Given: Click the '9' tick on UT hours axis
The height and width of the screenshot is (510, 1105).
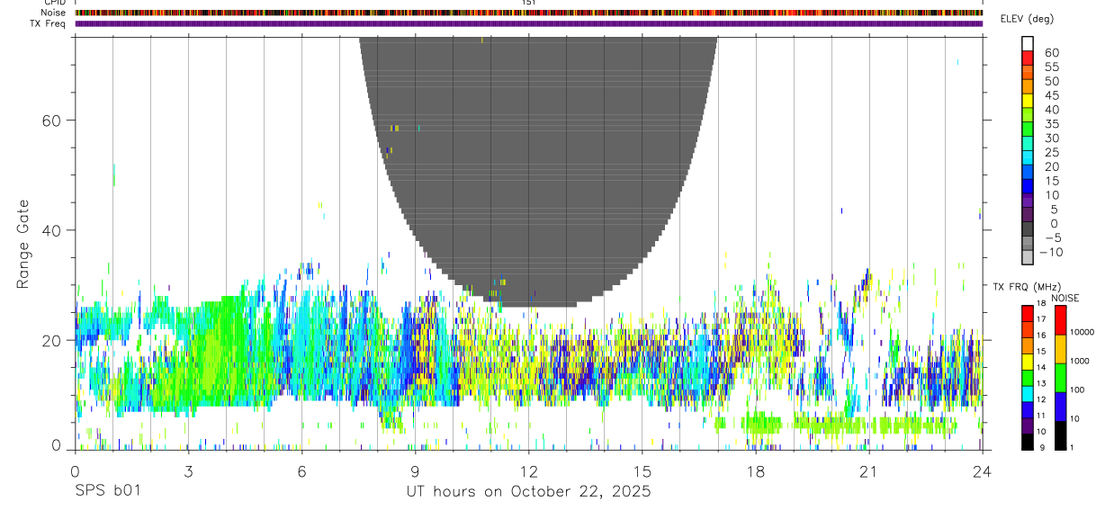Looking at the screenshot, I should (415, 472).
